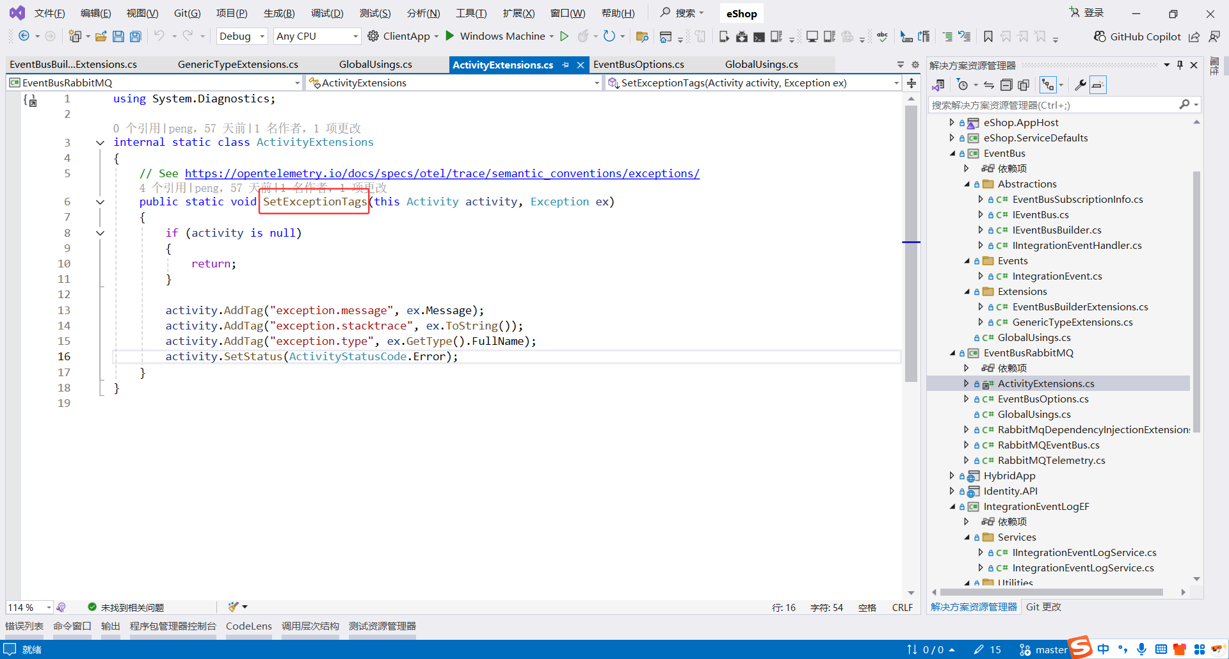Navigate backward with the blue back arrow
Viewport: 1229px width, 659px height.
pyautogui.click(x=24, y=36)
